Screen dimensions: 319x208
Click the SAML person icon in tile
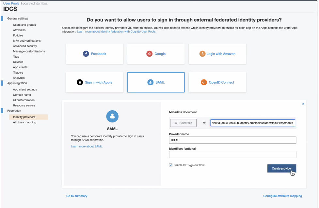click(150, 82)
